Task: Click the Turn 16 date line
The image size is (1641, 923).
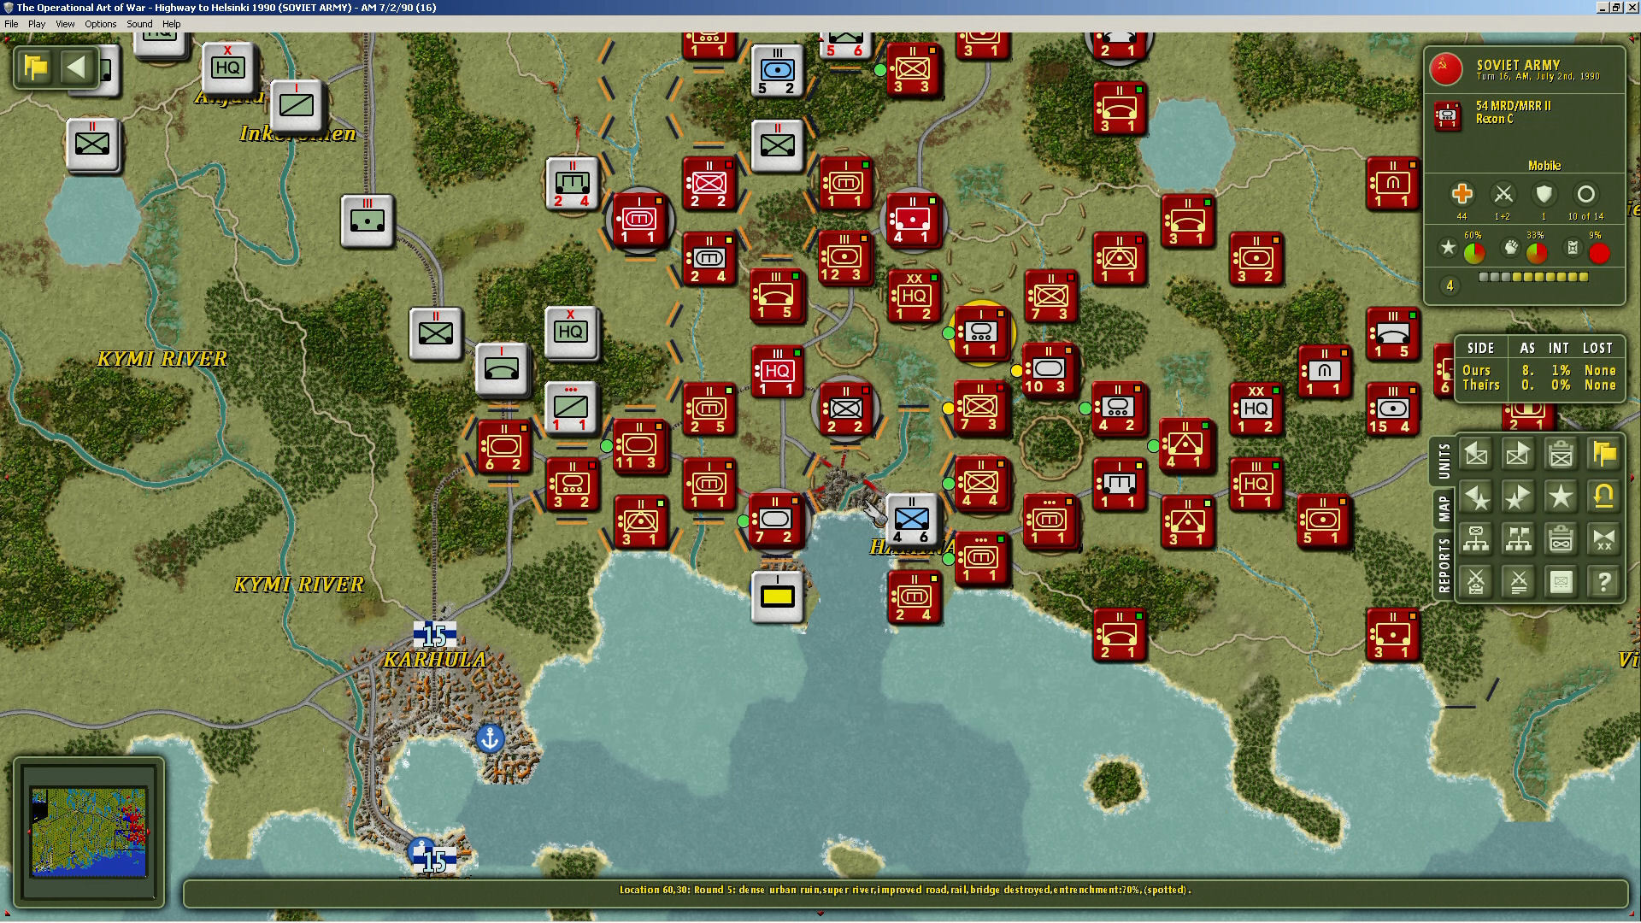Action: click(1538, 77)
